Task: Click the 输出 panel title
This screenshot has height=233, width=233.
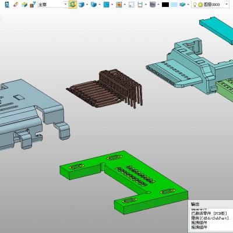Action: tap(195, 204)
